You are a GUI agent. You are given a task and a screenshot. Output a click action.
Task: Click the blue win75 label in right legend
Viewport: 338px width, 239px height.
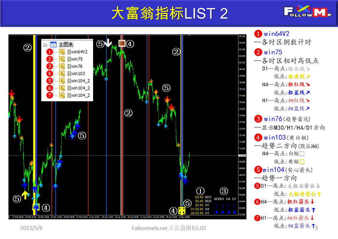(x=273, y=52)
